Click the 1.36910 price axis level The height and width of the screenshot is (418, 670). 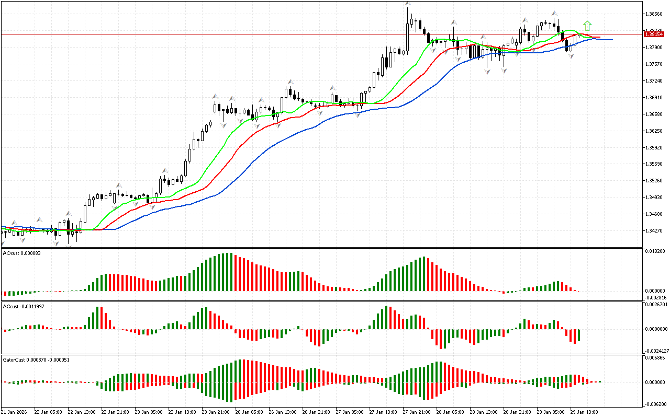point(654,98)
